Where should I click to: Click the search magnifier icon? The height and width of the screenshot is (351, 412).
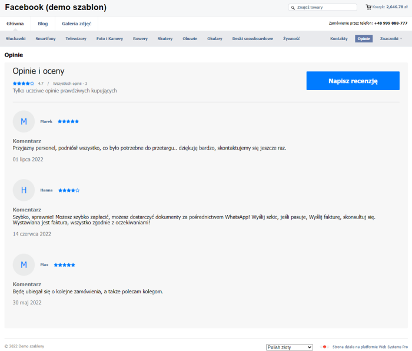click(293, 8)
